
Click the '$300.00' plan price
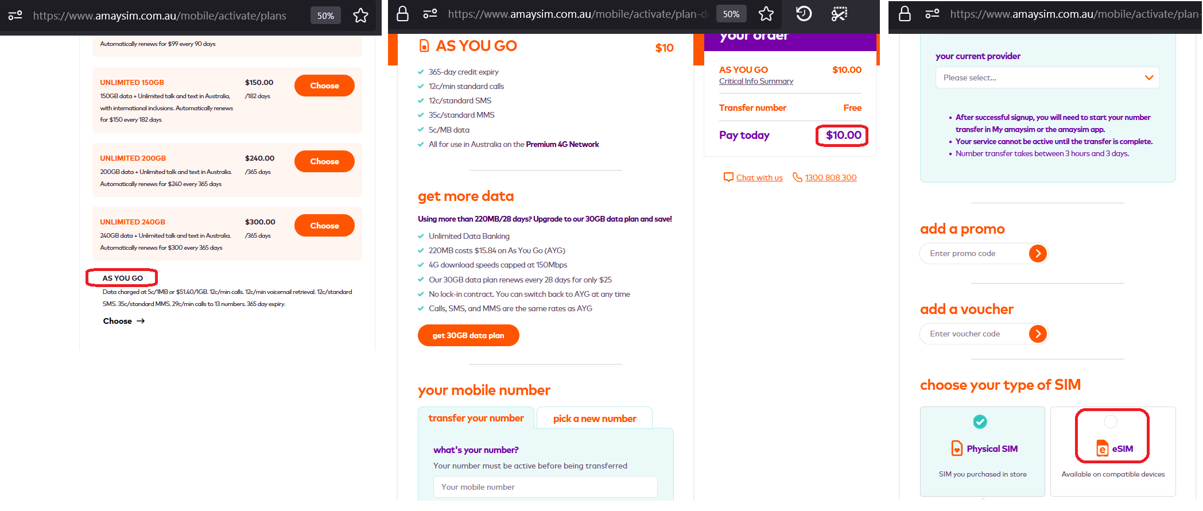click(x=260, y=222)
